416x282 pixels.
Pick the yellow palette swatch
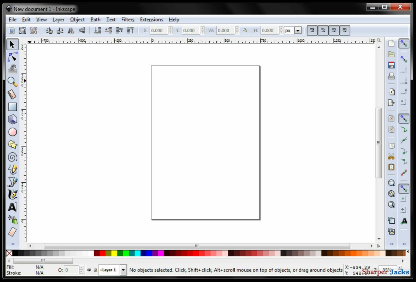(114, 254)
